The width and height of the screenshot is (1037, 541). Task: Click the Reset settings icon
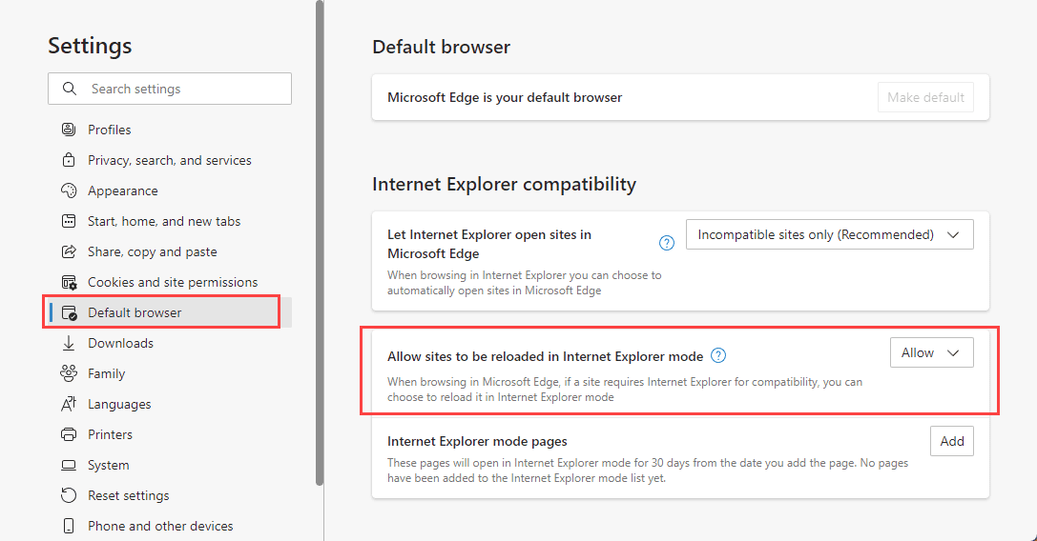[68, 495]
